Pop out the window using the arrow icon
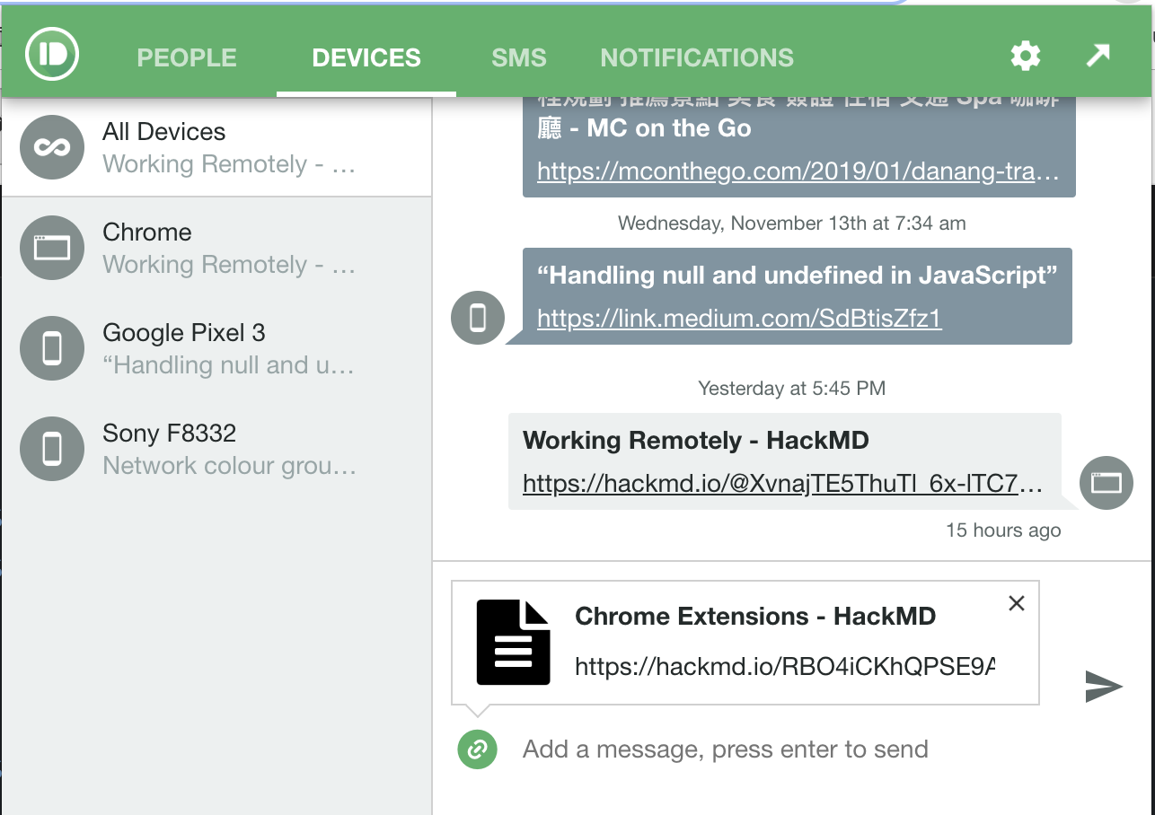 pyautogui.click(x=1097, y=56)
